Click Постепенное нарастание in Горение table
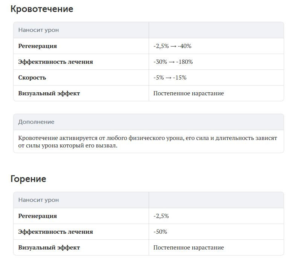Viewport: 289px width, 260px height. (189, 248)
